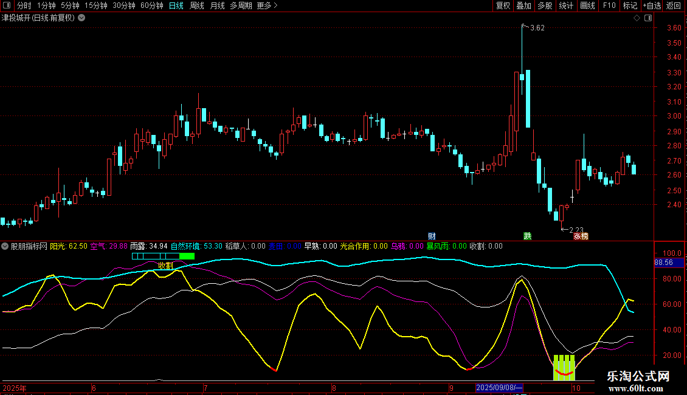
Task: Switch to 周线 weekly chart
Action: [x=197, y=5]
